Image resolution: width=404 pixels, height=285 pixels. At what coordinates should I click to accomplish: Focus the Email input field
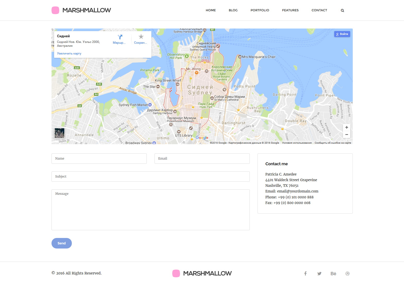[x=202, y=159]
